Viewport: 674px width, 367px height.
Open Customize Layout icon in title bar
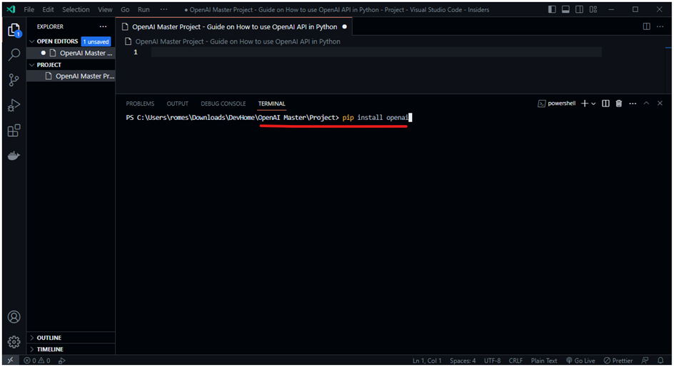[x=593, y=9]
